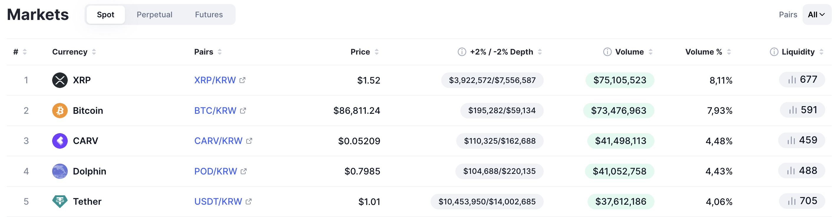Click the XRP coin logo icon
This screenshot has width=840, height=217.
point(60,80)
